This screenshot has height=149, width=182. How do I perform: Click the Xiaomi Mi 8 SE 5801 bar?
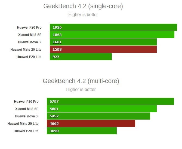click(101, 109)
